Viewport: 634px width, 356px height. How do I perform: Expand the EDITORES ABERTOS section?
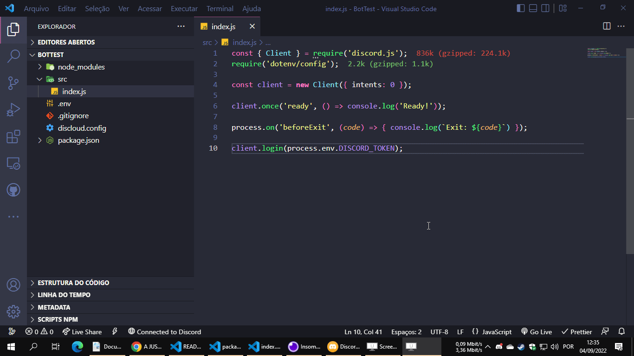[110, 42]
